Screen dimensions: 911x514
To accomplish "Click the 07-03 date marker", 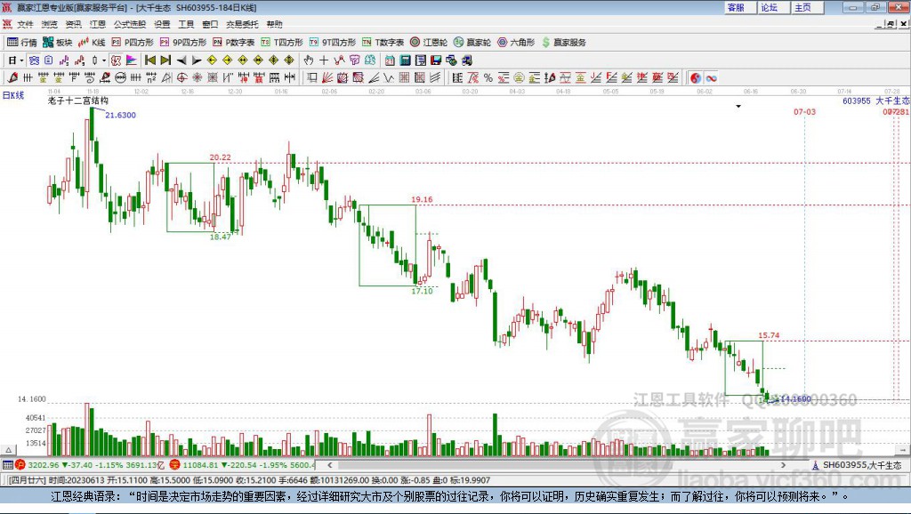I will [x=804, y=111].
